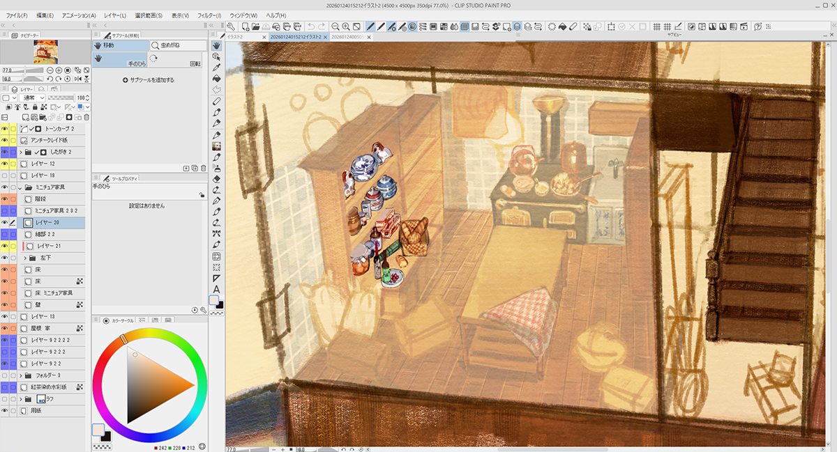The image size is (837, 452).
Task: Switch to the イラスト2 canvas tab
Action: [241, 36]
